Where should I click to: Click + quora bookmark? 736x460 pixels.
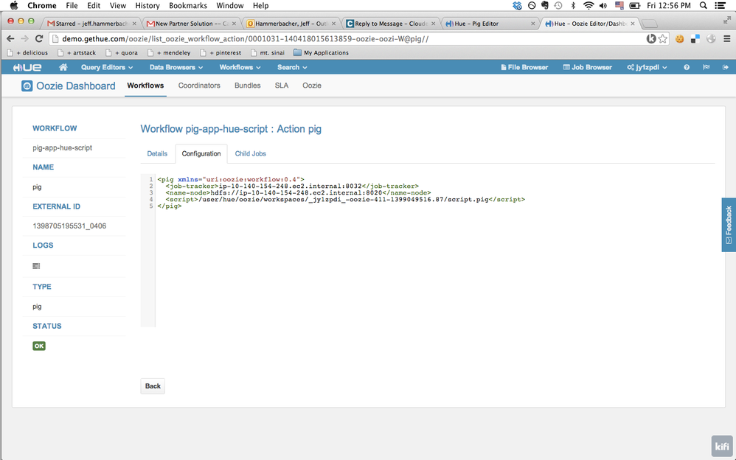pos(122,52)
